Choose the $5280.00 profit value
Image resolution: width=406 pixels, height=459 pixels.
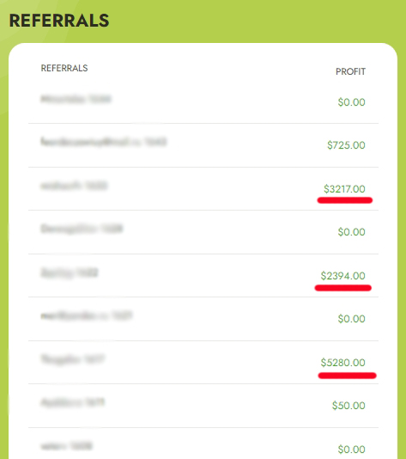point(342,363)
